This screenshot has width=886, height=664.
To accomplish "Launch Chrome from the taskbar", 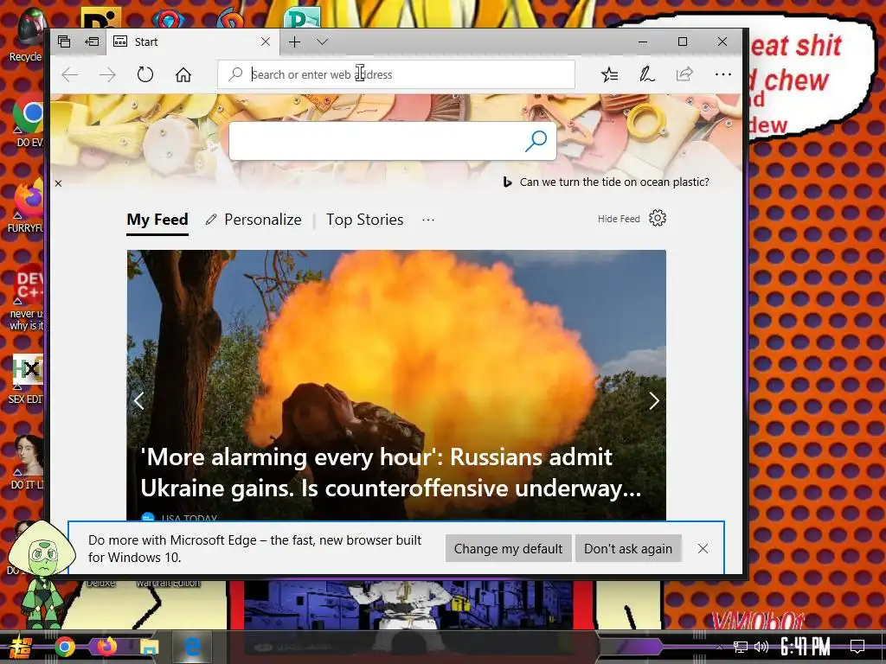I will 64,648.
